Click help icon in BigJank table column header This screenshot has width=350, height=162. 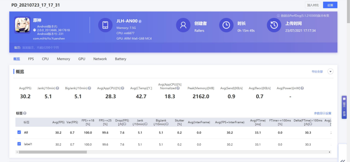pyautogui.click(x=167, y=124)
